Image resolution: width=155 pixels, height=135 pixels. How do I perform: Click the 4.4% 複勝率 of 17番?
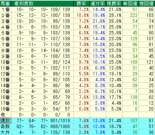(x=116, y=103)
